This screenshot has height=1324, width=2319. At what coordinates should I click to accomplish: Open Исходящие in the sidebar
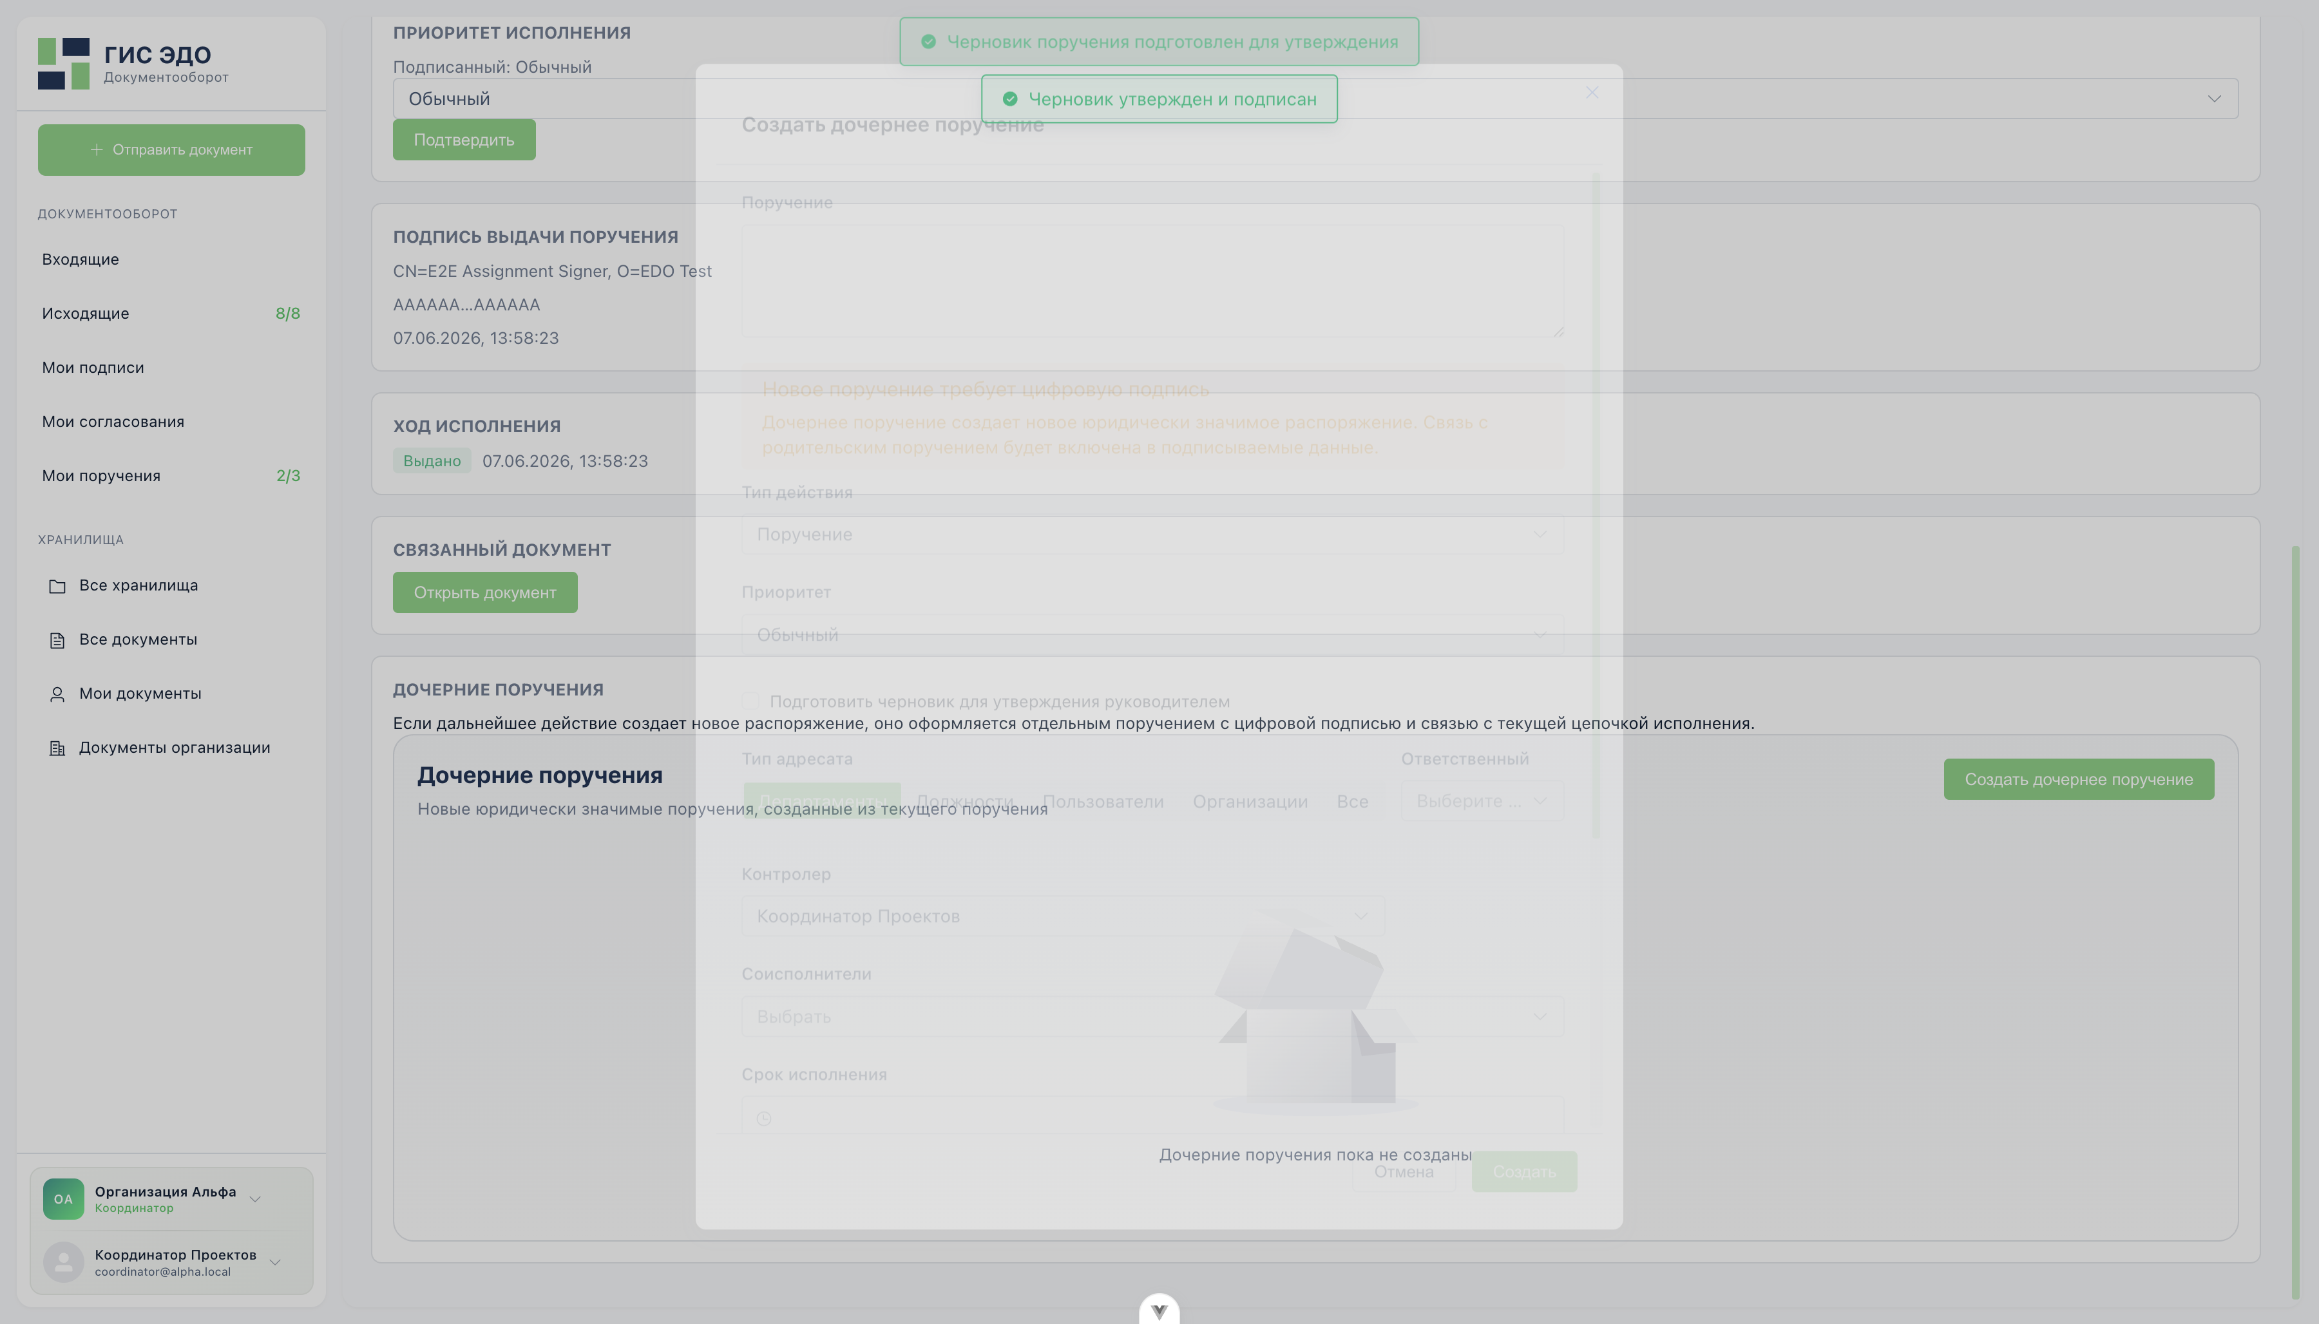coord(171,314)
